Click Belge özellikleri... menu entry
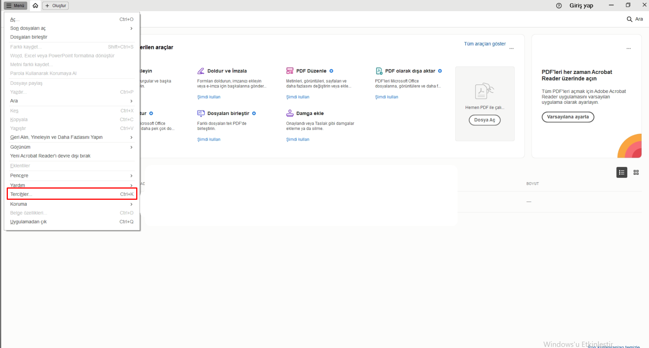The image size is (649, 348). 72,213
